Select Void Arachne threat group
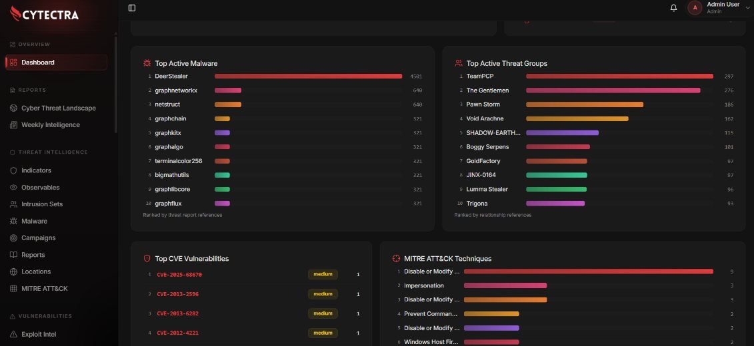Viewport: 754px width, 346px height. click(595, 118)
